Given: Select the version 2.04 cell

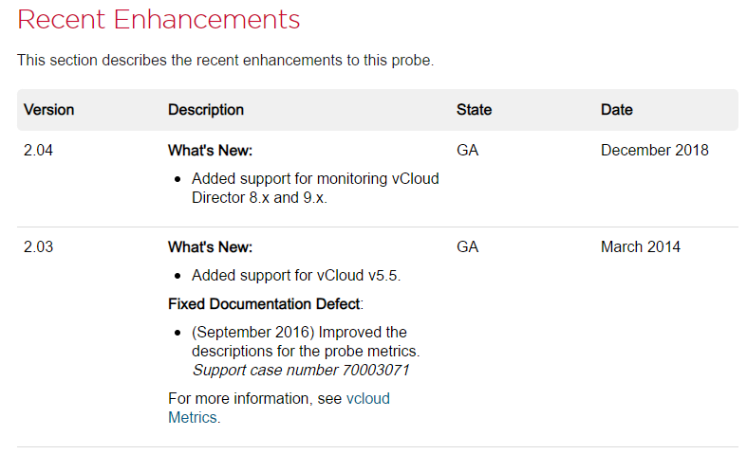Looking at the screenshot, I should click(x=40, y=151).
